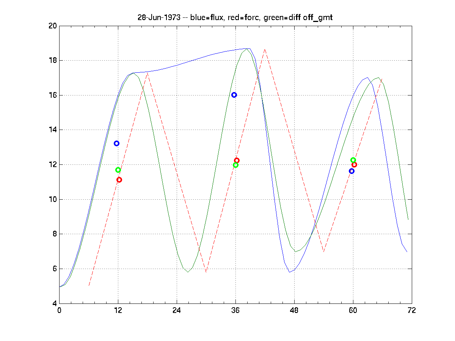Click the x-axis tick label 24
Screen dimensions: 455x341
pos(177,311)
